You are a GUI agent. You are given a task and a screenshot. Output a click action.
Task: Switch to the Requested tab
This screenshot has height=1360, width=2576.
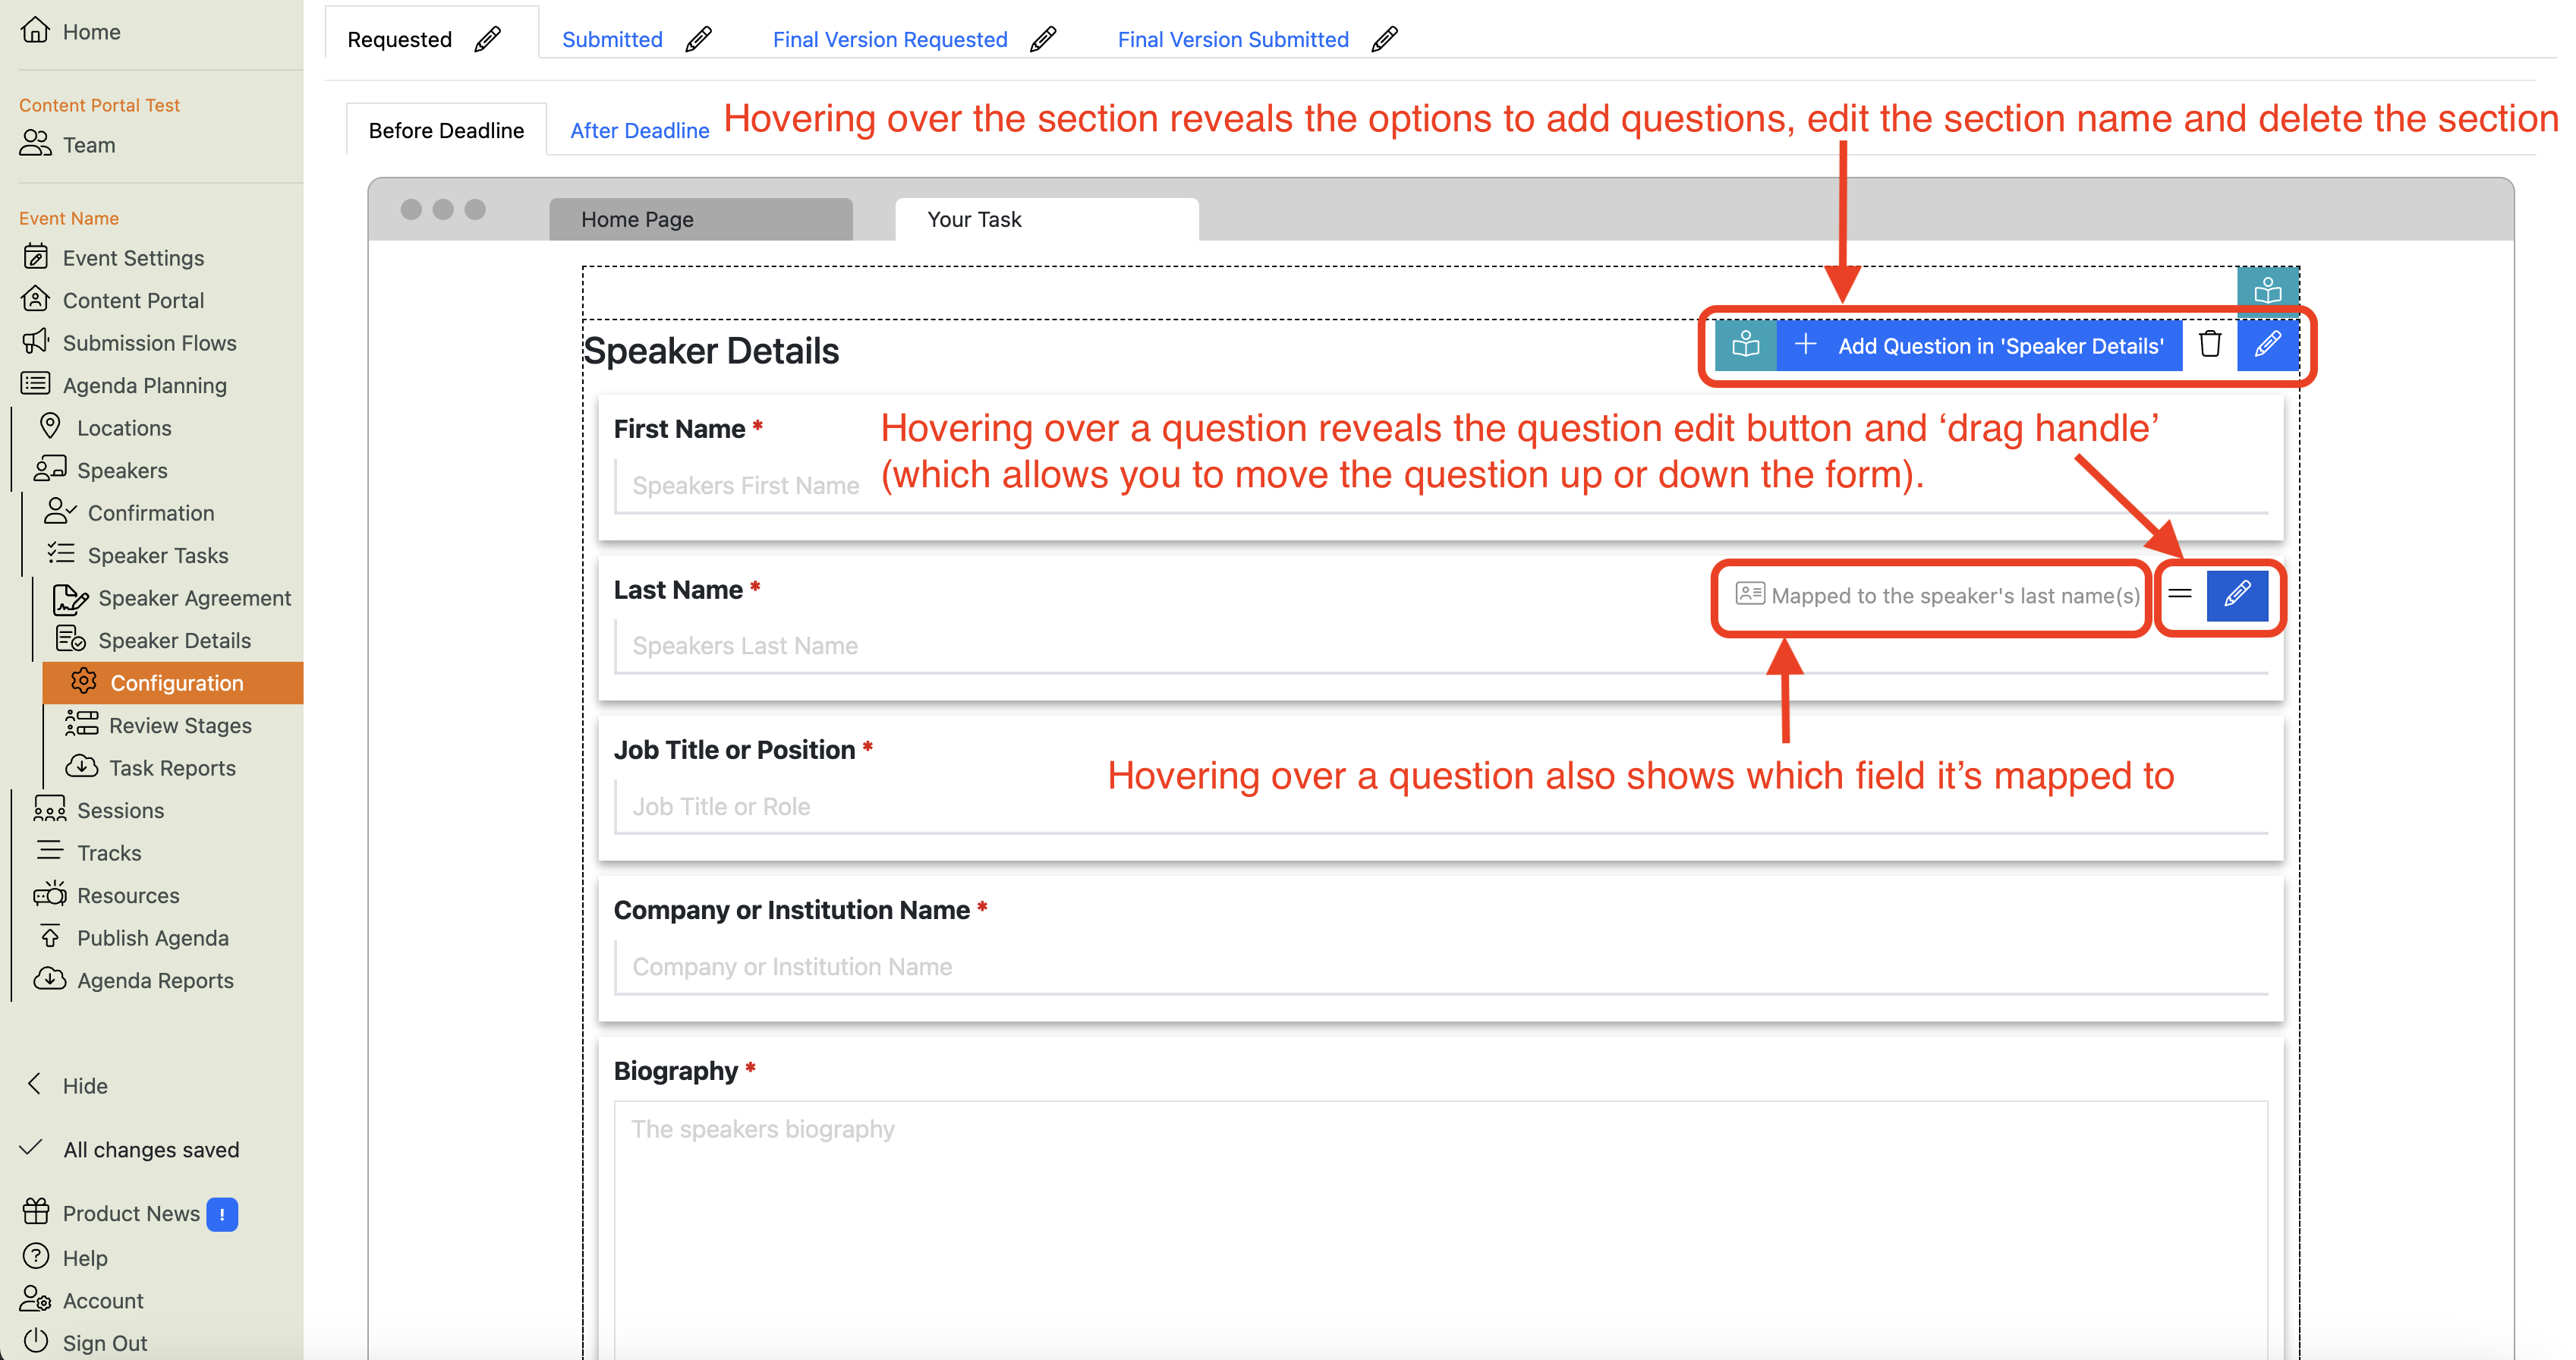(399, 39)
